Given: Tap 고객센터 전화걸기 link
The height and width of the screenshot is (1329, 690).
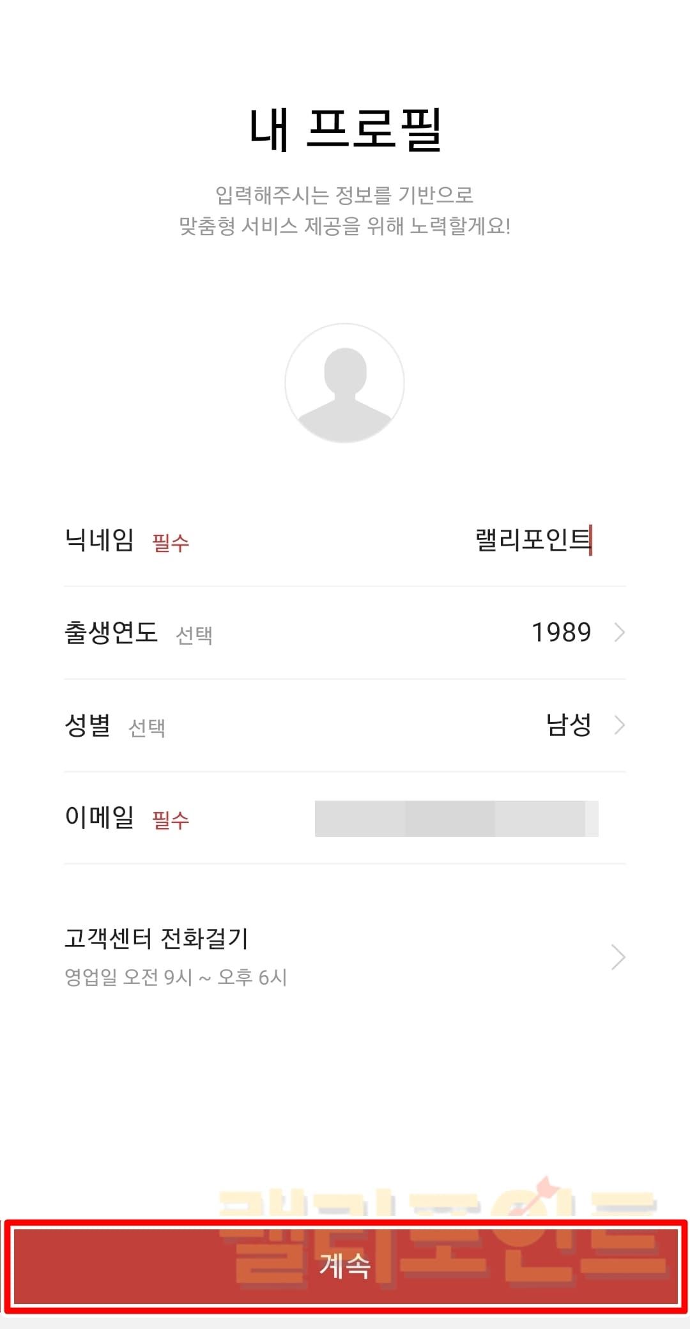Looking at the screenshot, I should tap(157, 938).
